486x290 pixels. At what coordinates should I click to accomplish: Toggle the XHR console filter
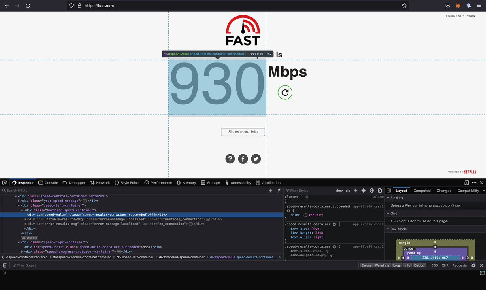[445, 265]
